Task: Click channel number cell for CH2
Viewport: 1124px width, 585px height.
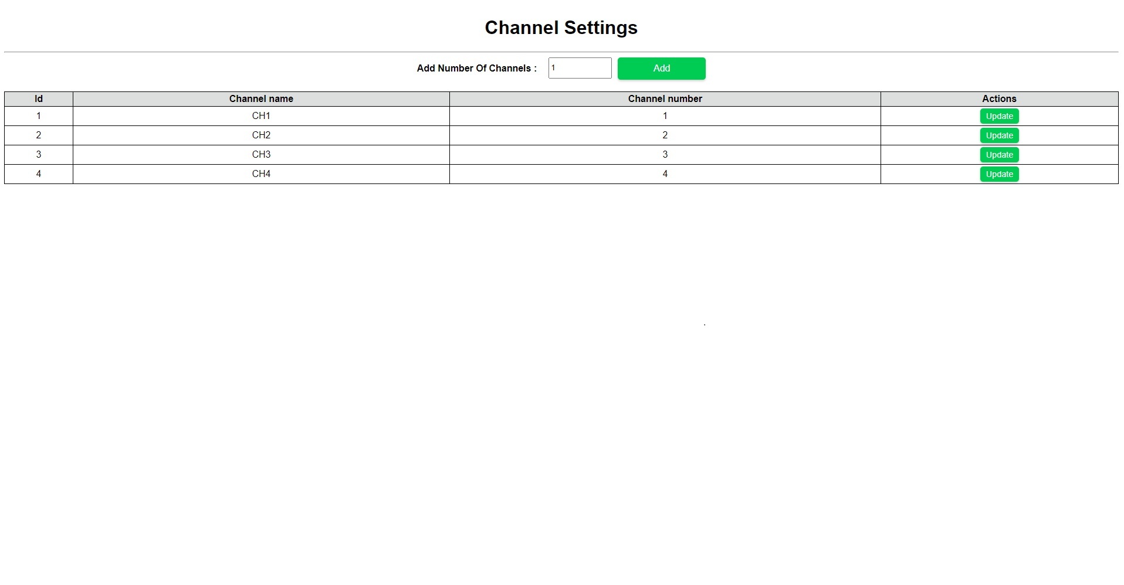Action: coord(665,135)
